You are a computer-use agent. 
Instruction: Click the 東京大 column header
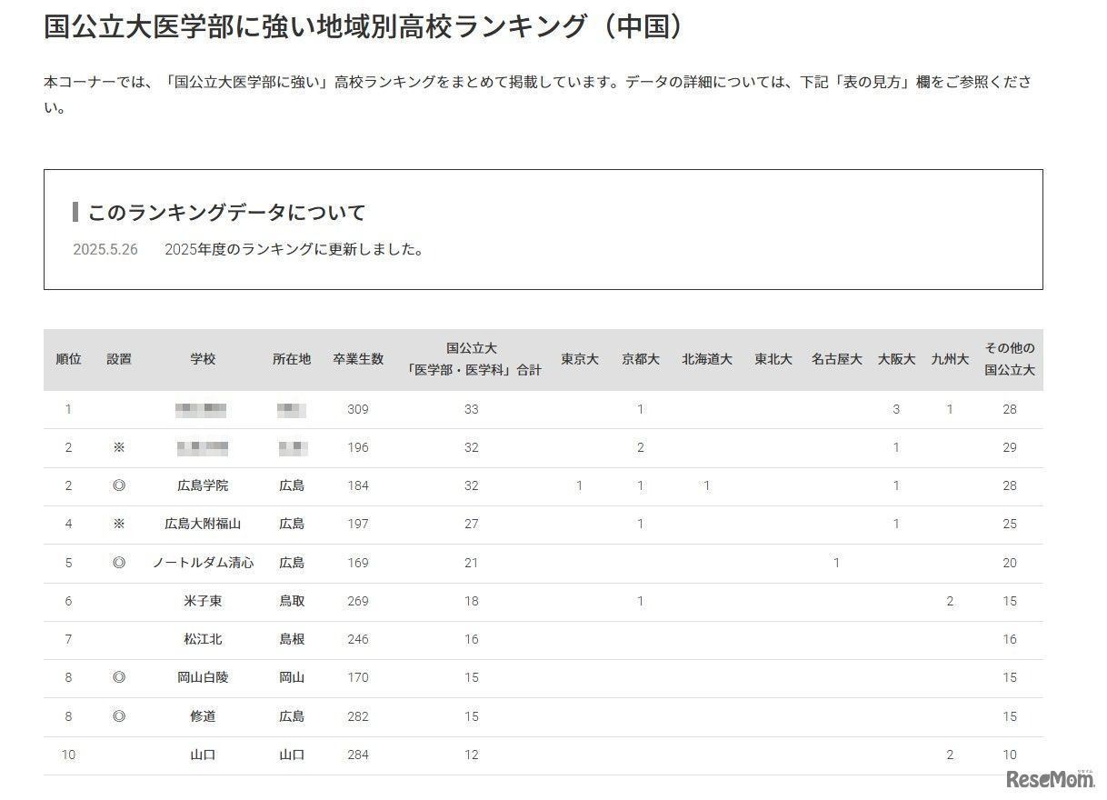pos(580,358)
